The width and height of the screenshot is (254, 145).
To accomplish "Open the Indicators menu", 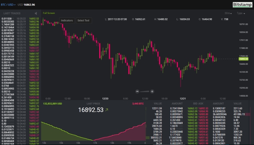I will point(67,20).
